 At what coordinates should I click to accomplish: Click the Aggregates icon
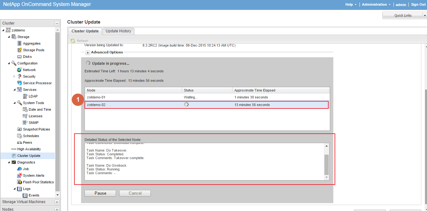20,43
